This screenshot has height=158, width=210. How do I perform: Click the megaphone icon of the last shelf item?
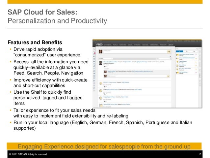[177, 73]
